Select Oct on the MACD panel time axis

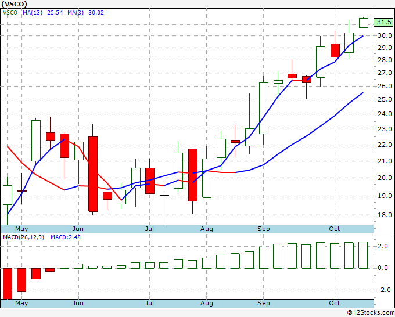335,303
